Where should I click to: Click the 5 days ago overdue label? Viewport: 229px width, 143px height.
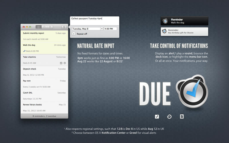click(61, 33)
